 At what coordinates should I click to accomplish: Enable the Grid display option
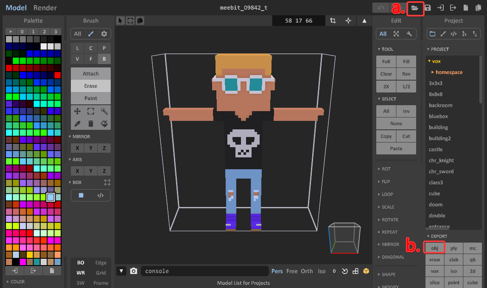coord(101,273)
